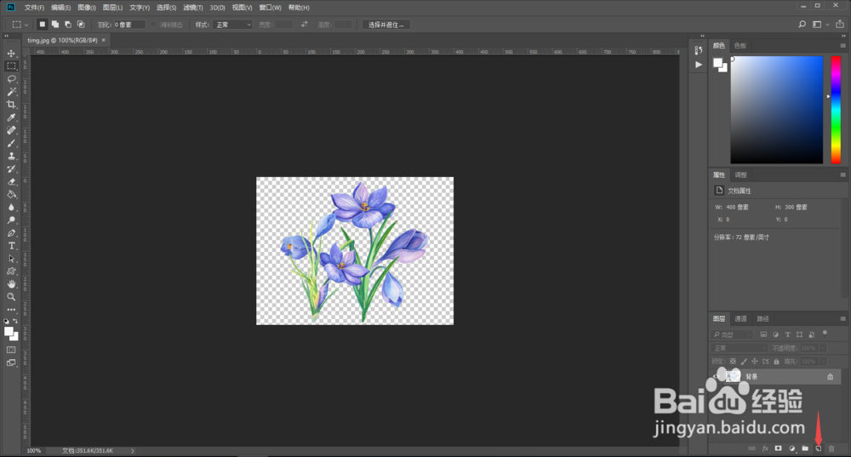Select the Move tool
Image resolution: width=851 pixels, height=457 pixels.
(11, 54)
